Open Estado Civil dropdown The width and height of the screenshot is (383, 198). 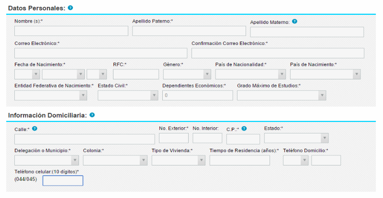[x=128, y=95]
